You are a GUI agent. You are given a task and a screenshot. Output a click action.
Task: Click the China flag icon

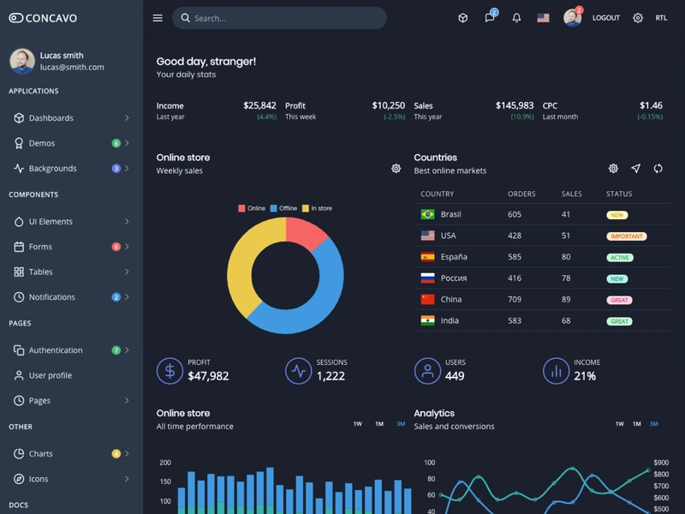pos(427,299)
